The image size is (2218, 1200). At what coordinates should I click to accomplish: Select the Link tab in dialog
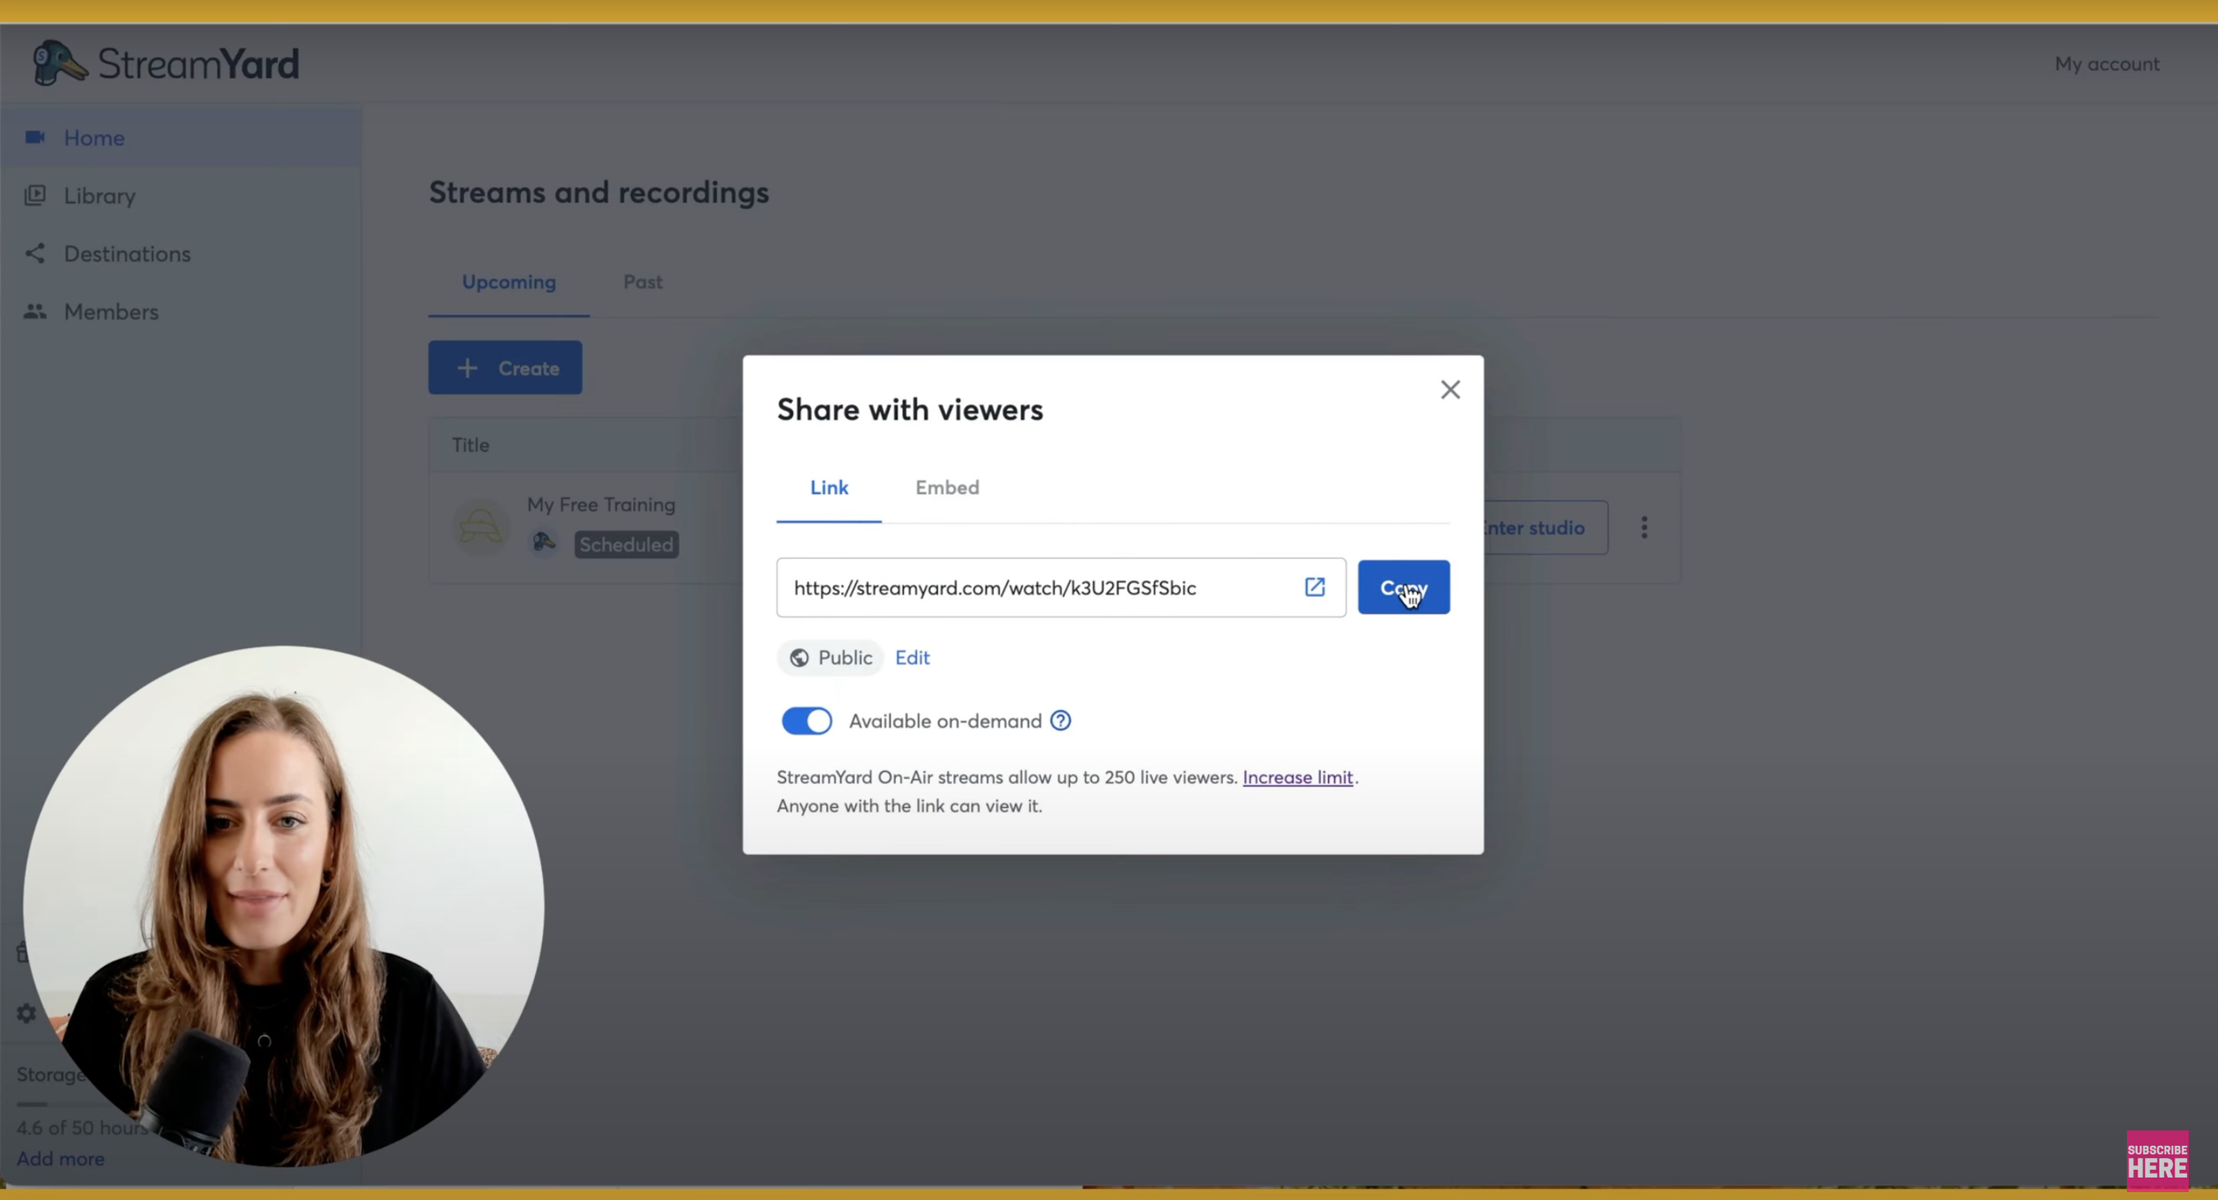pyautogui.click(x=829, y=488)
